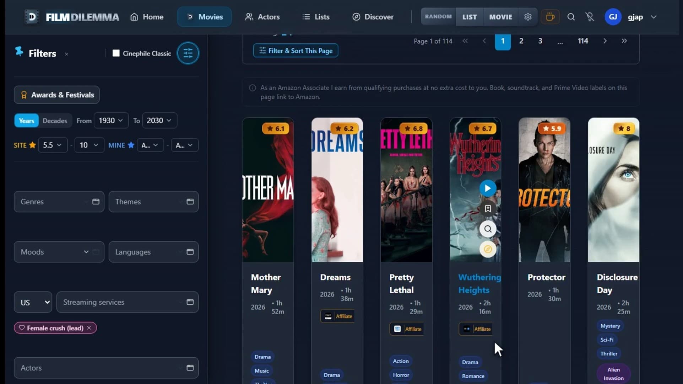Screen dimensions: 683x384
Task: Select RANDOM mode in the picker
Action: pyautogui.click(x=438, y=17)
